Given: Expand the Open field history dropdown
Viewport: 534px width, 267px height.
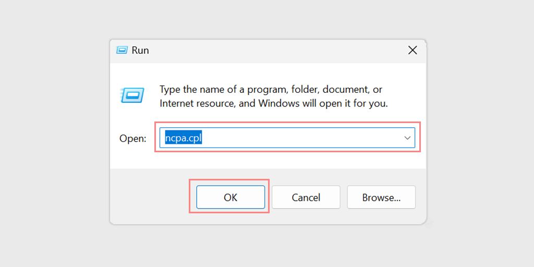Looking at the screenshot, I should (407, 138).
